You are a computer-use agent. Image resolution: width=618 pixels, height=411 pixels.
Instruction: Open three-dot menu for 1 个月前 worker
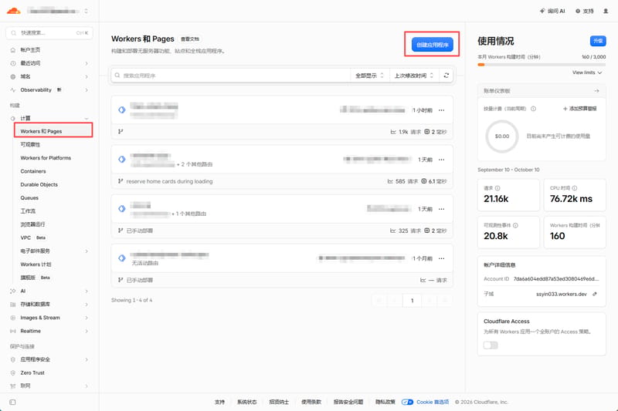pos(441,258)
